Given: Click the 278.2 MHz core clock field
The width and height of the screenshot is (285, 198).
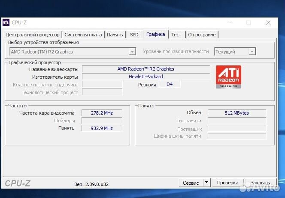Looking at the screenshot, I should [102, 113].
